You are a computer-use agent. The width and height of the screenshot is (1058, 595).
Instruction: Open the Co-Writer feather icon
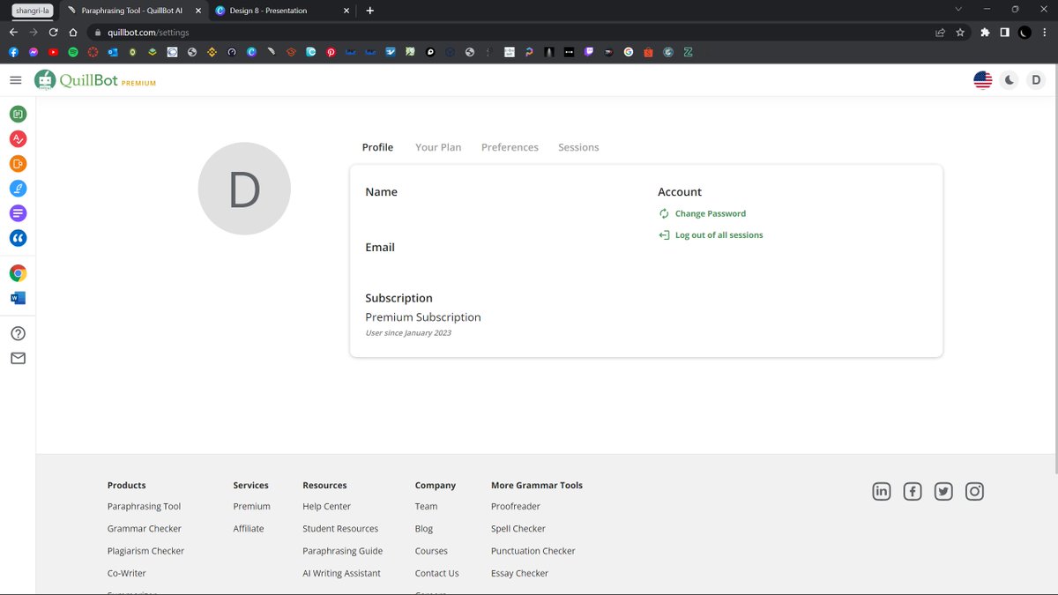(x=18, y=189)
